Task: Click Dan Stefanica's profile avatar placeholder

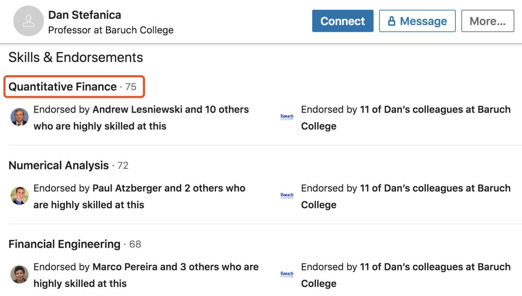Action: click(x=29, y=21)
